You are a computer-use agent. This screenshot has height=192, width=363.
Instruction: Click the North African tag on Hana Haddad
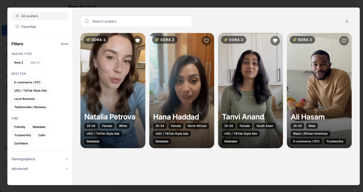(197, 126)
